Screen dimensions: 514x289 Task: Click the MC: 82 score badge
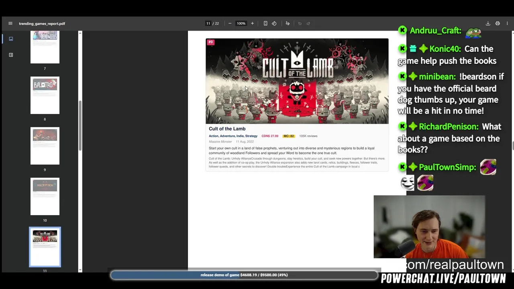tap(288, 136)
